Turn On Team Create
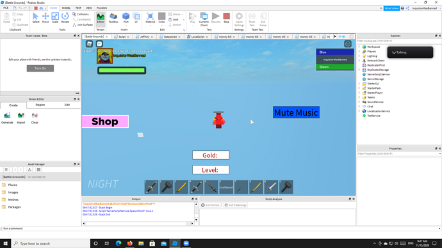The height and width of the screenshot is (248, 442). point(40,68)
